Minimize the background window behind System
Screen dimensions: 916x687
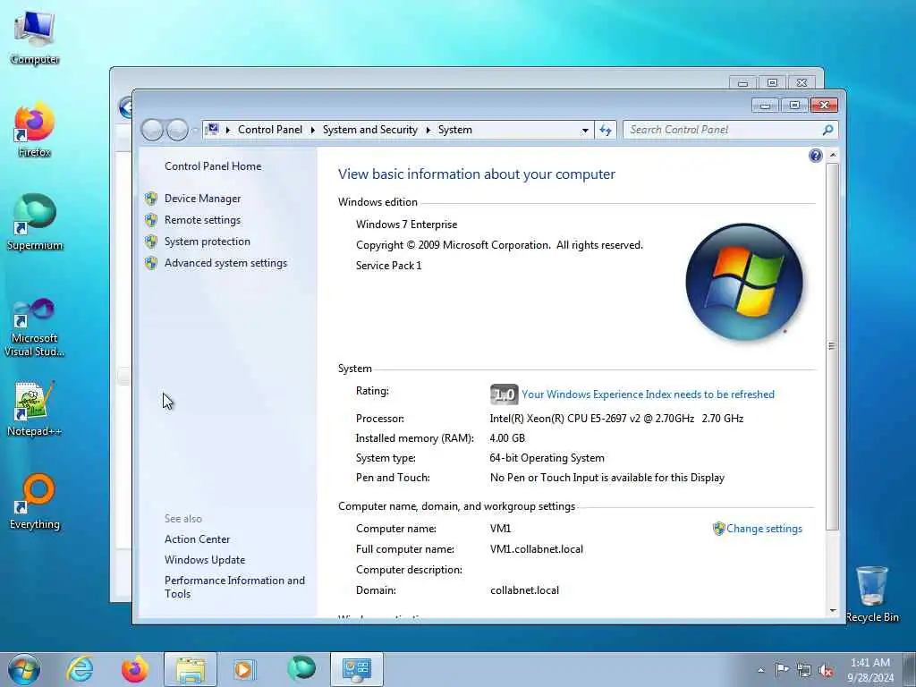(743, 83)
